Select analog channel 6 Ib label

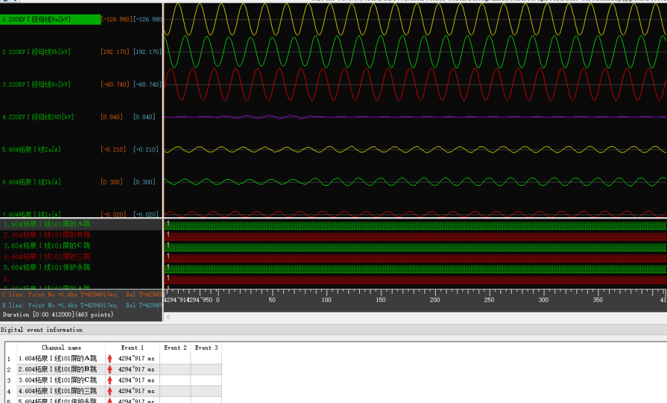(32, 182)
